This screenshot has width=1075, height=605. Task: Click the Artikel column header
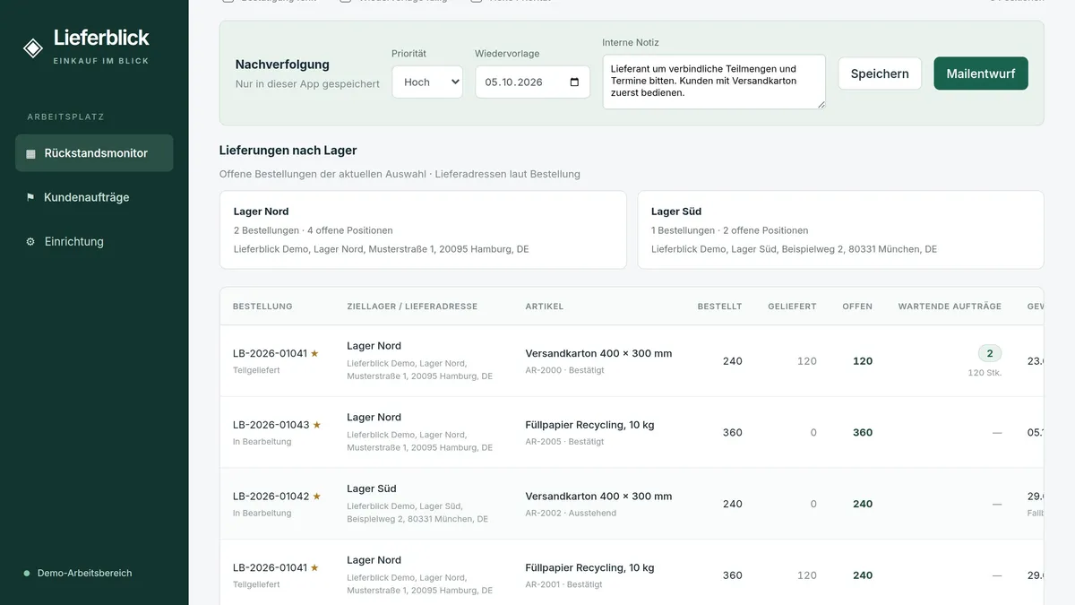pos(545,307)
